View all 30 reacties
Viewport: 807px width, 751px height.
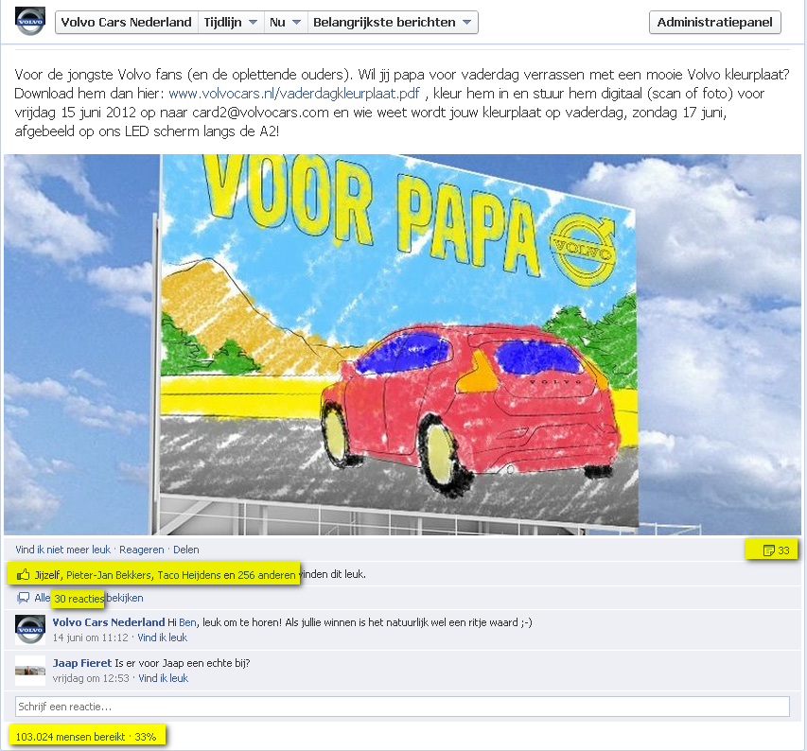pos(79,599)
